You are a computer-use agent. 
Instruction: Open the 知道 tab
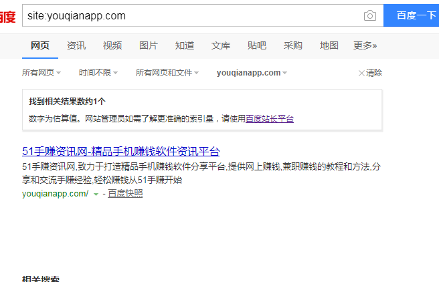click(x=185, y=45)
